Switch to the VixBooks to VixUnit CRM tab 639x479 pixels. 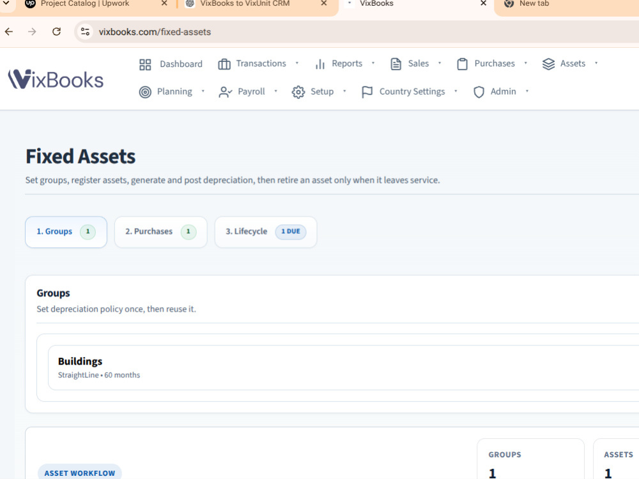[x=245, y=4]
